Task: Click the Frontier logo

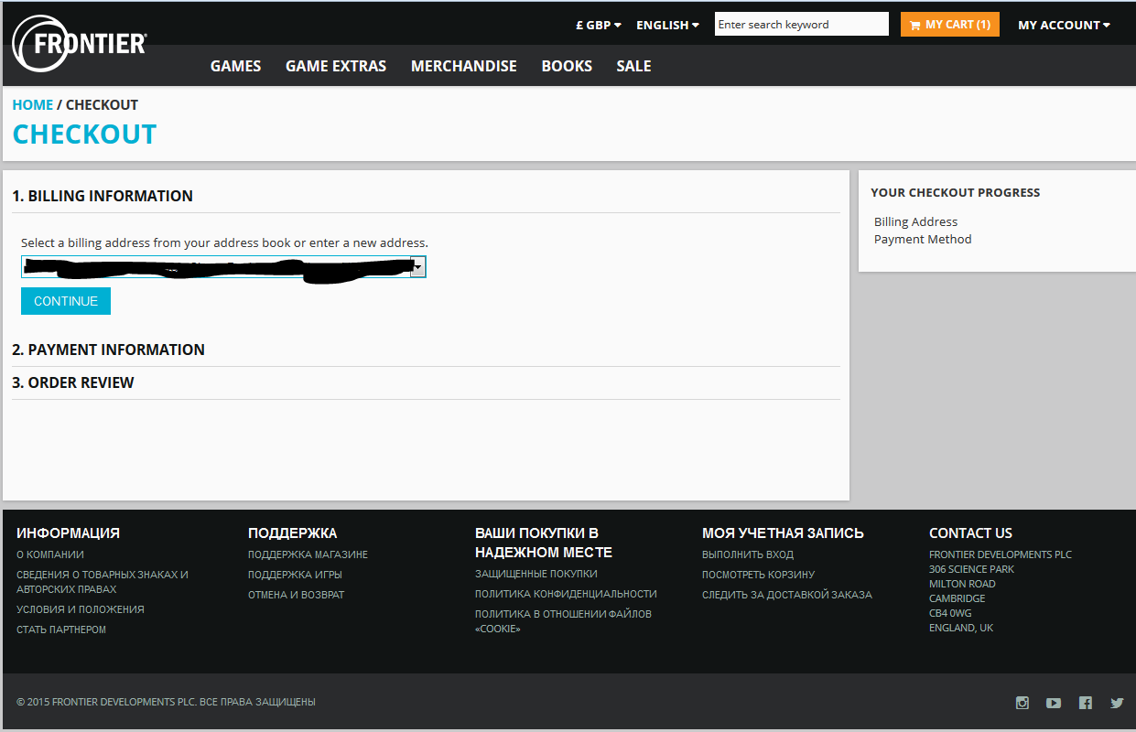Action: click(x=80, y=43)
